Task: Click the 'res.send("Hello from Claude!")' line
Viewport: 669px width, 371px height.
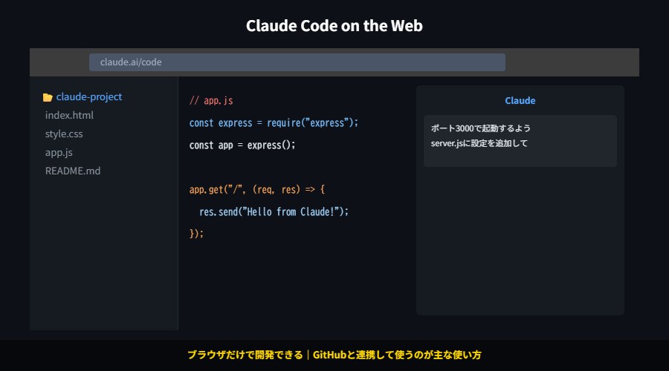Action: [x=274, y=211]
